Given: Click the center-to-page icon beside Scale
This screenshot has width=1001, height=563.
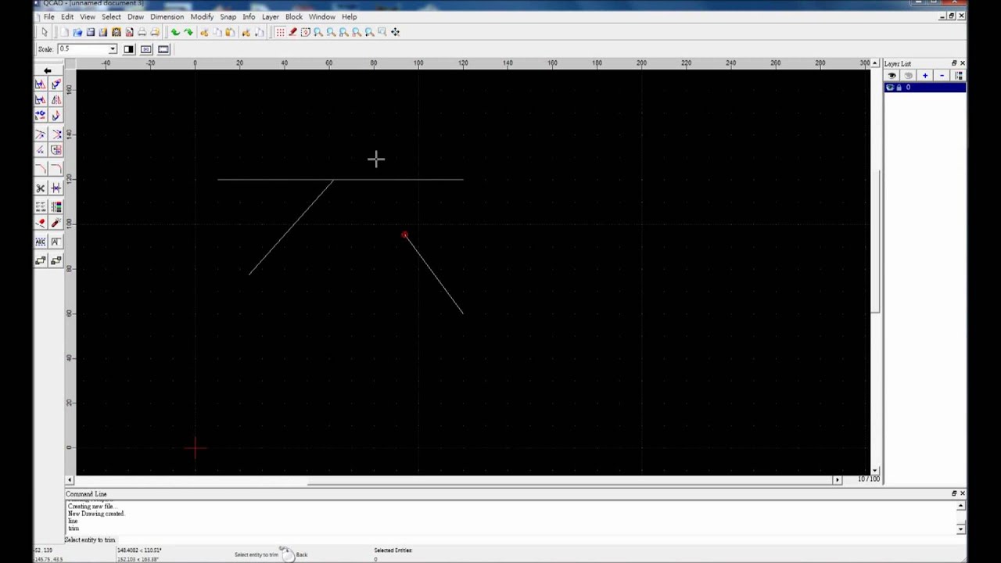Looking at the screenshot, I should pyautogui.click(x=146, y=49).
